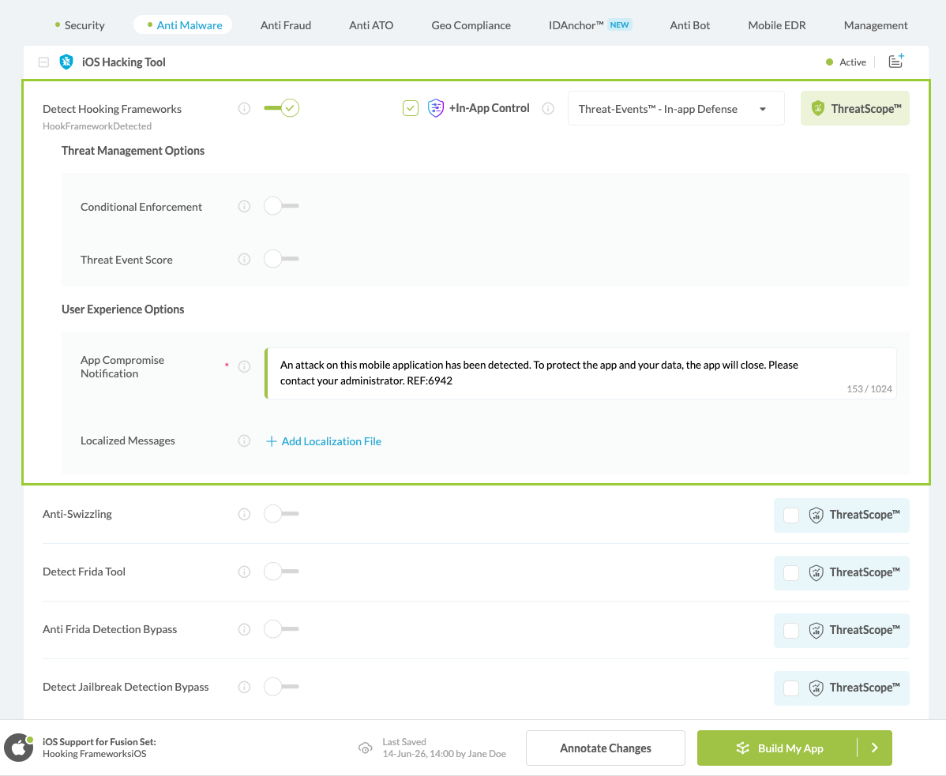Open the annotation notes icon next to Active
The image size is (946, 776).
tap(896, 61)
